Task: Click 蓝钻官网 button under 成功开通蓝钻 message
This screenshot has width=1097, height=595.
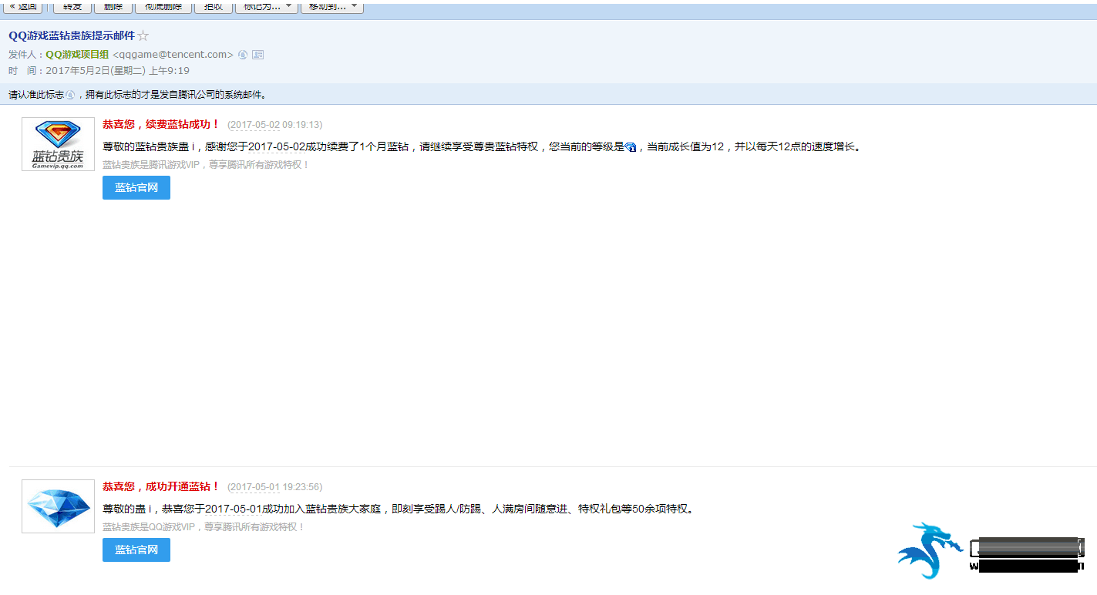Action: (x=136, y=550)
